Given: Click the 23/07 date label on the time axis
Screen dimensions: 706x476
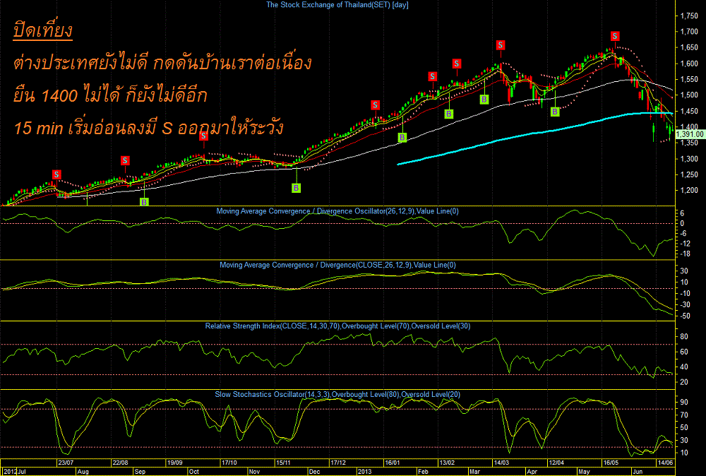Looking at the screenshot, I should click(x=66, y=463).
